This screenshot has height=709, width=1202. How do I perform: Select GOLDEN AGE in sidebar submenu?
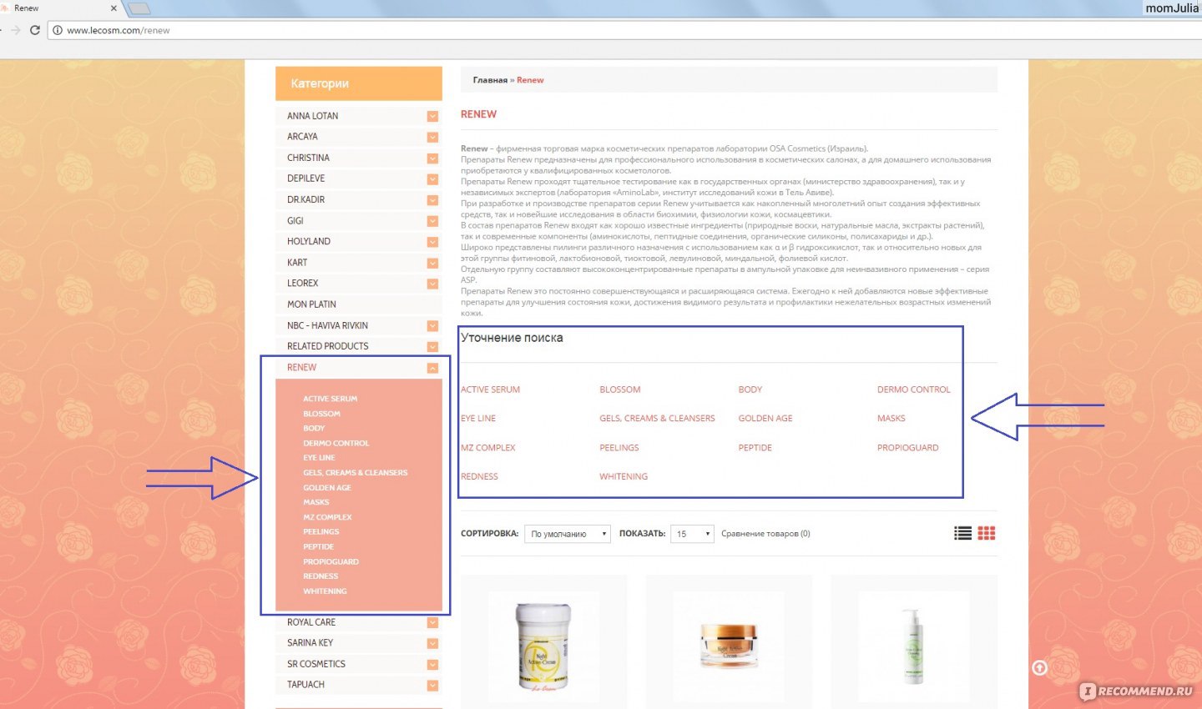tap(326, 487)
